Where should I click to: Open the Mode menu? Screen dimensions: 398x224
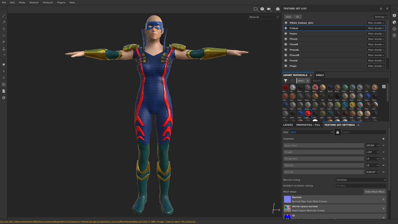[x=22, y=3]
